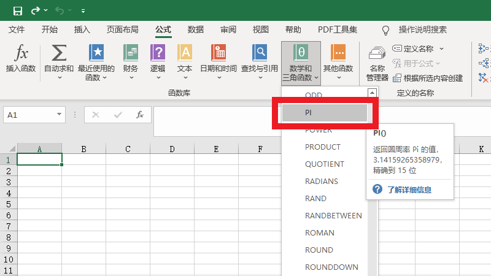Click the Insert Function fx icon
Image resolution: width=491 pixels, height=276 pixels.
click(21, 53)
